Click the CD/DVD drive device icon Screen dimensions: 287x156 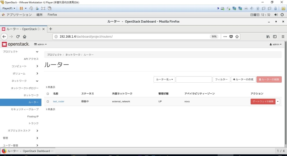(x=228, y=8)
